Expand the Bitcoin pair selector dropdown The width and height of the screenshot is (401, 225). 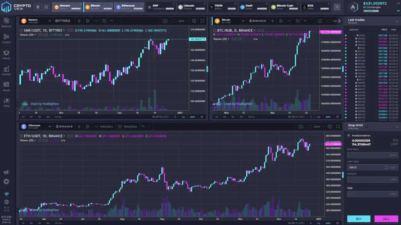[x=243, y=21]
